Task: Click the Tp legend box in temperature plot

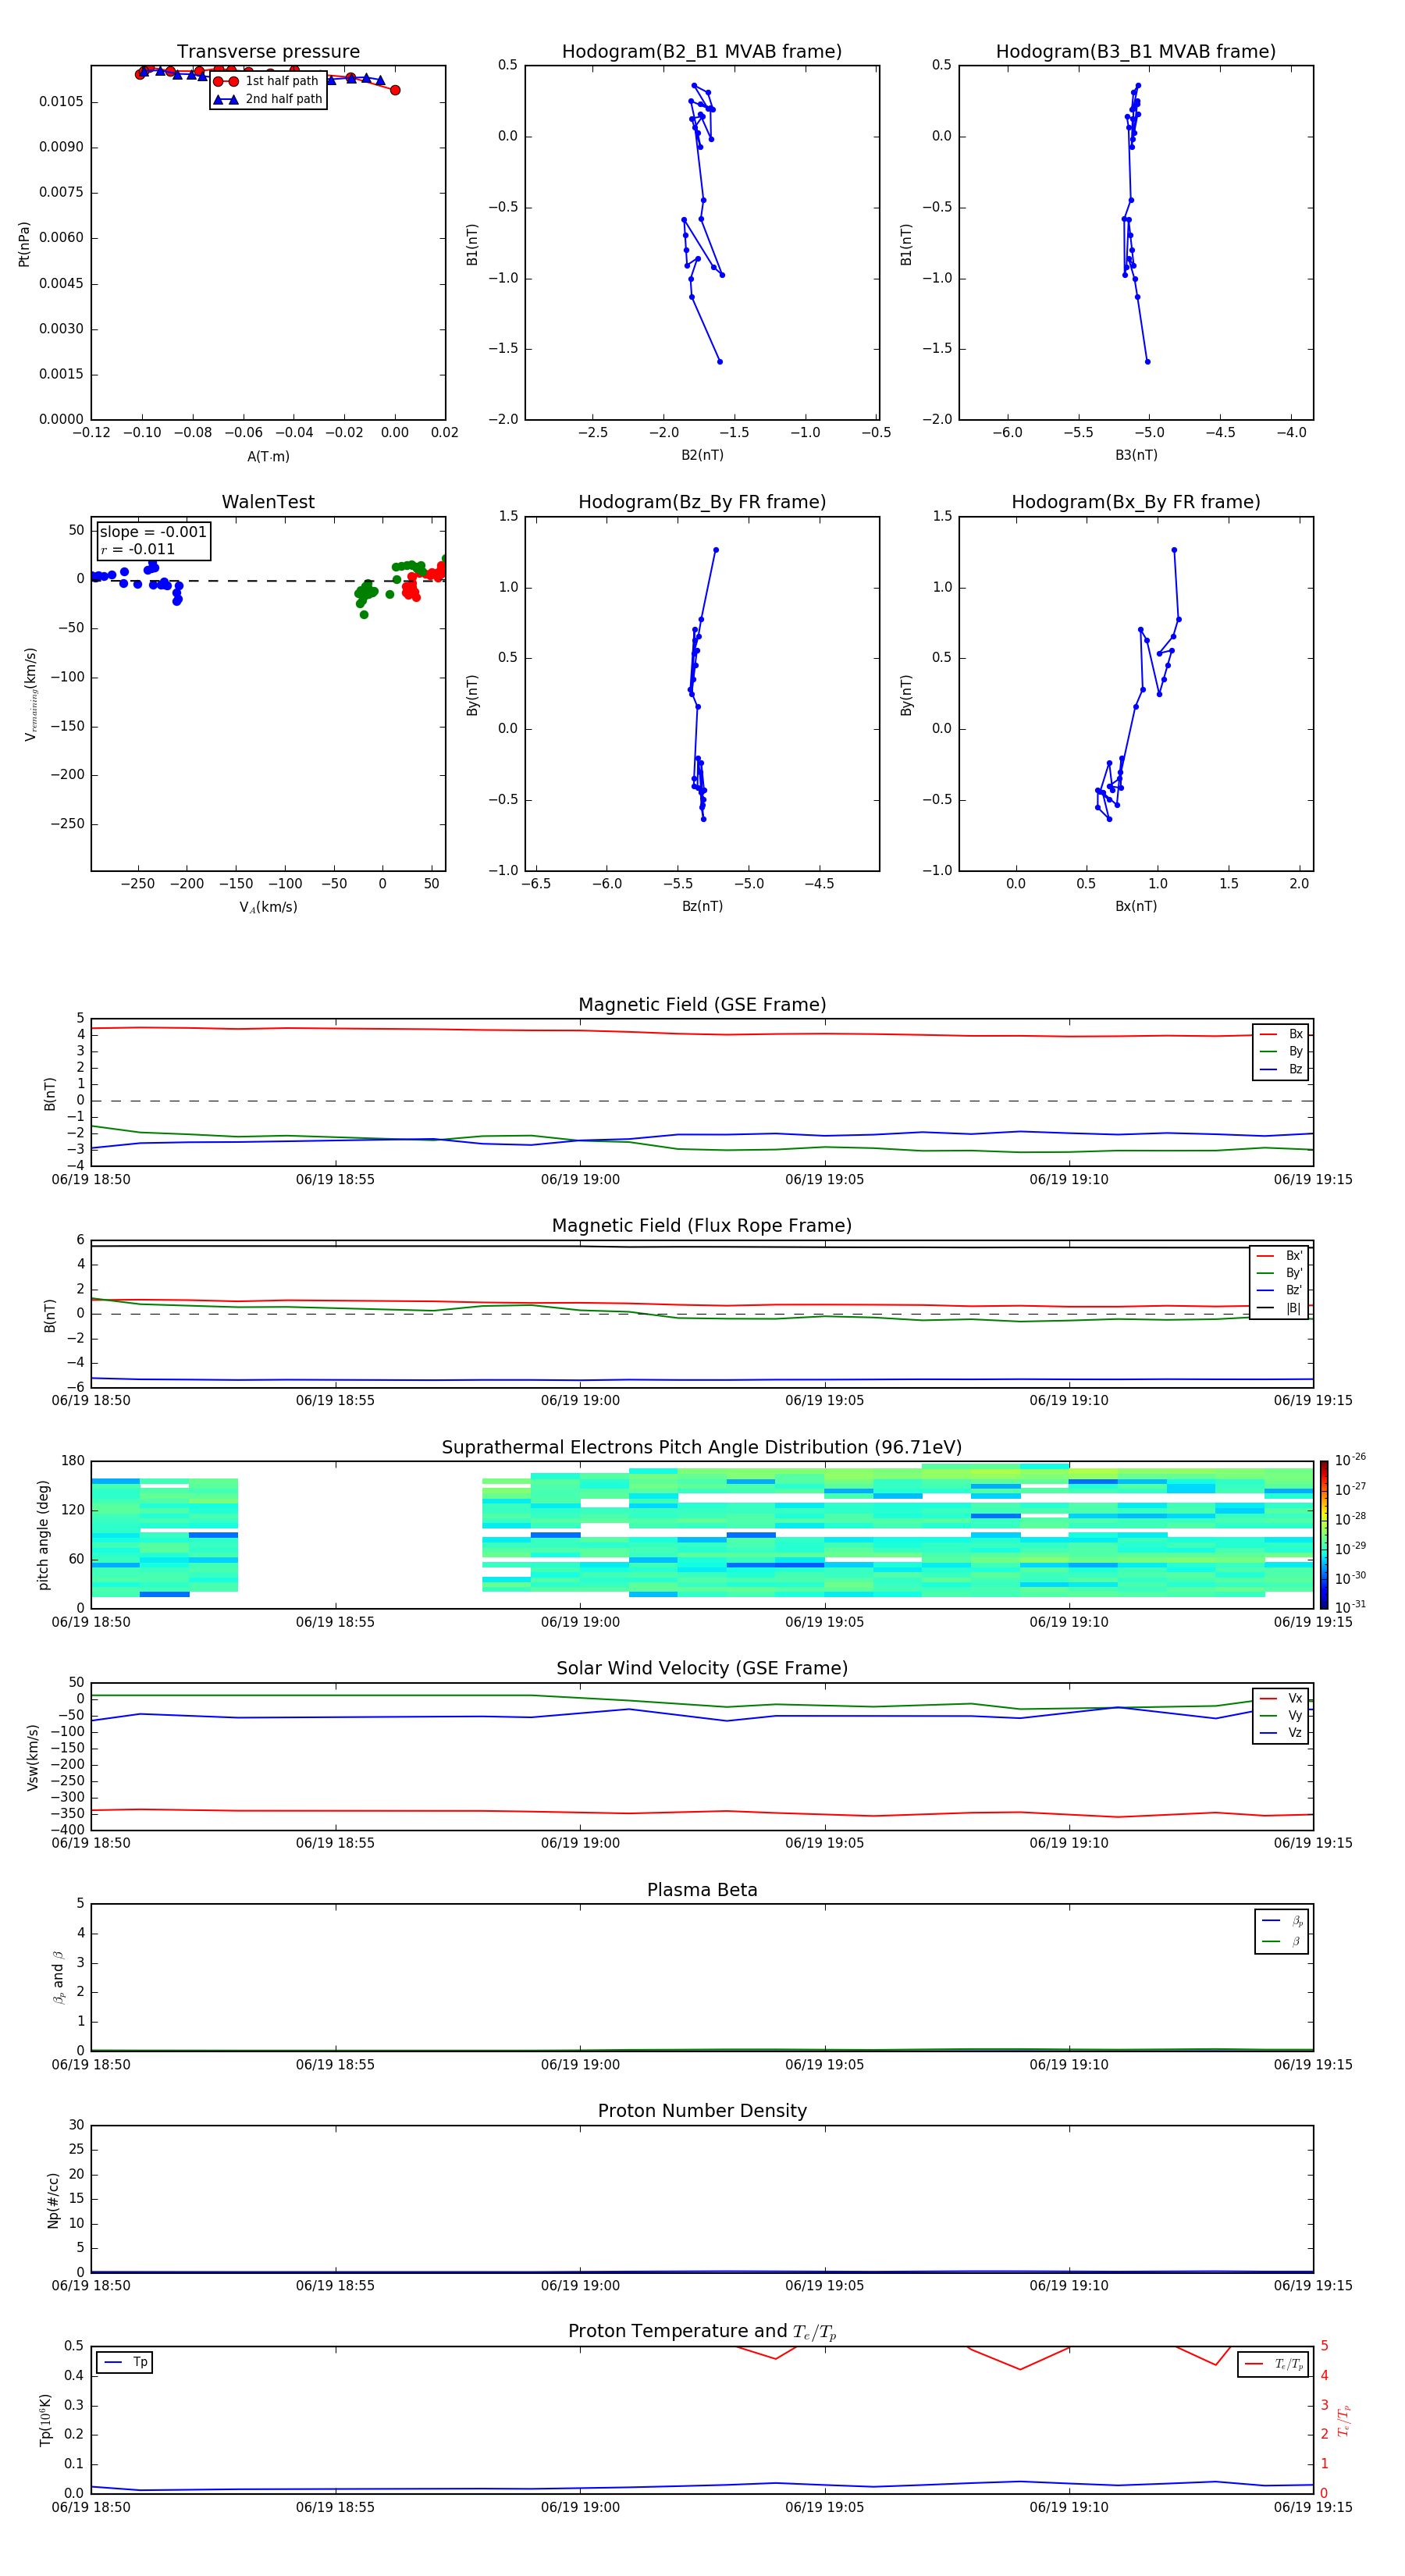Action: 125,2362
